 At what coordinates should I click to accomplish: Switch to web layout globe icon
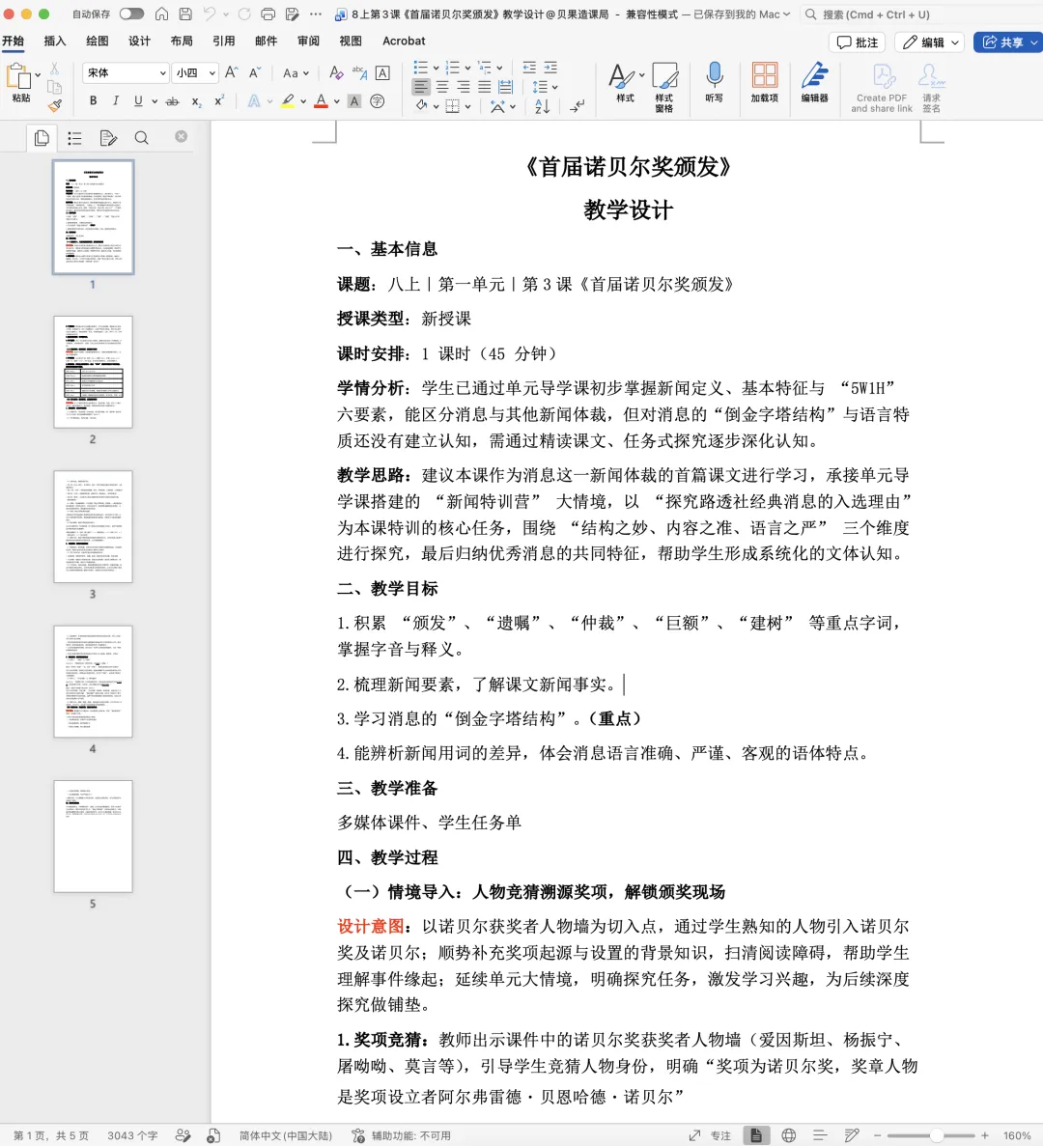pos(789,1135)
